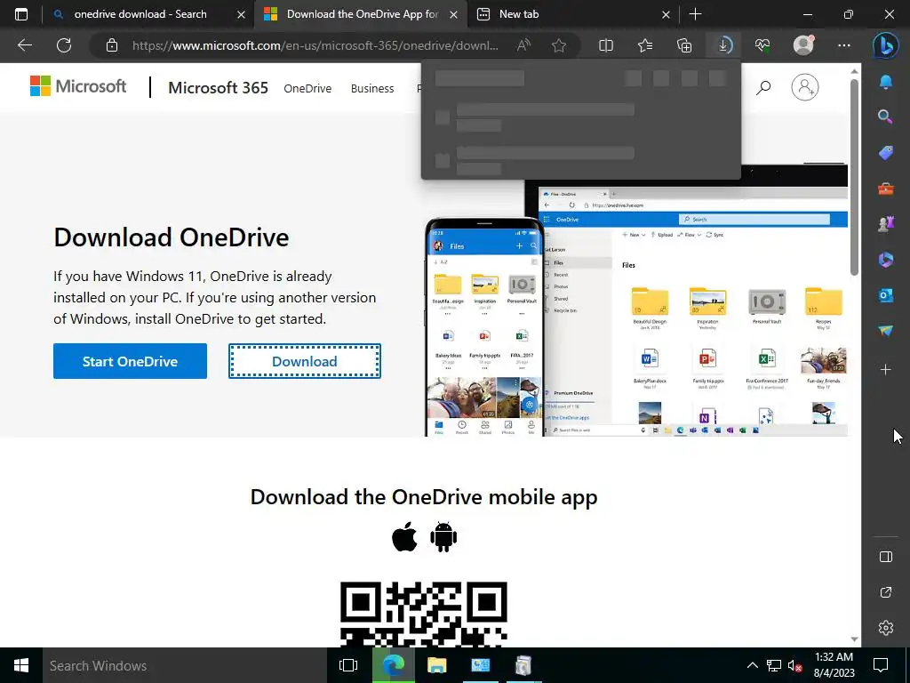Open sidebar settings gear icon

[886, 628]
